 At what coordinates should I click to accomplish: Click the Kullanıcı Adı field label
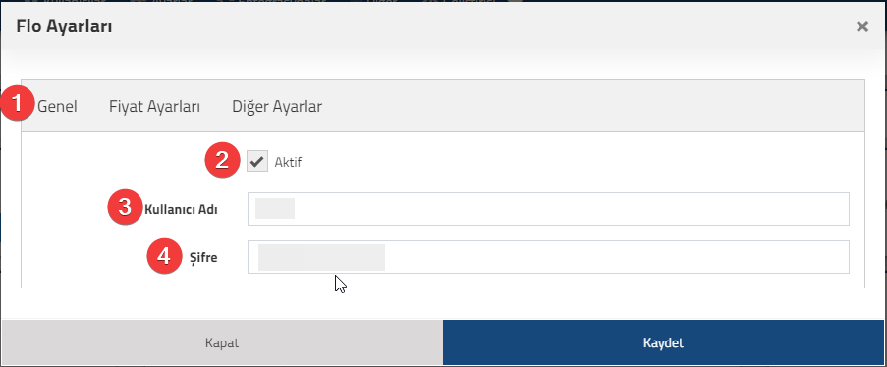coord(181,209)
